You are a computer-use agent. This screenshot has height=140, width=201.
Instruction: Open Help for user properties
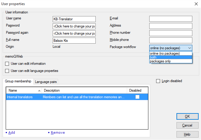pyautogui.click(x=187, y=134)
